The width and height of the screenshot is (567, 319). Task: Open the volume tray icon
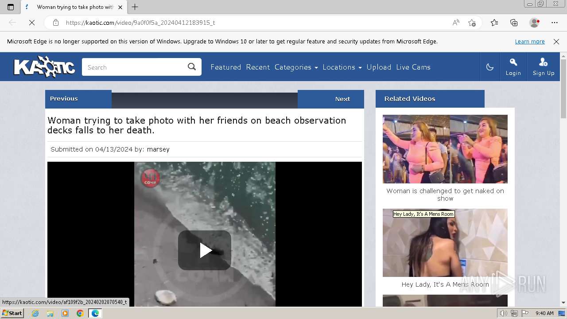point(504,313)
